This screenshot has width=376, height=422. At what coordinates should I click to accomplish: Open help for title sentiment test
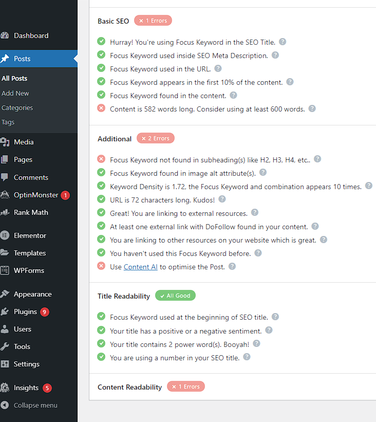269,330
